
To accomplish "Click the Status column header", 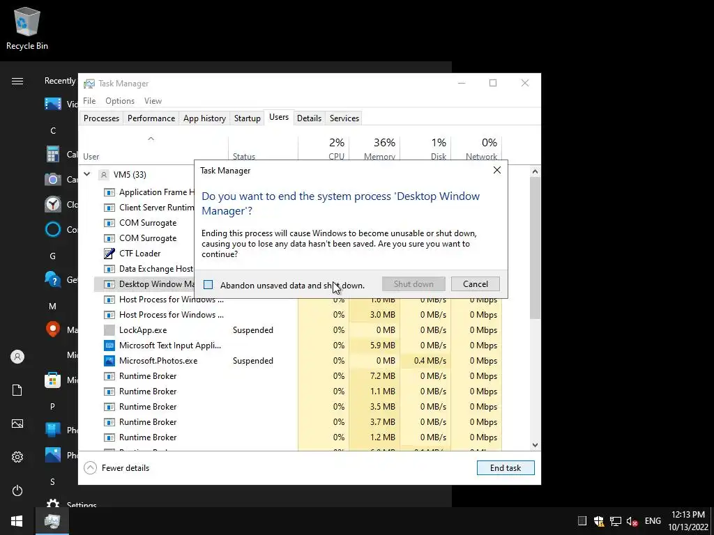I will (263, 148).
